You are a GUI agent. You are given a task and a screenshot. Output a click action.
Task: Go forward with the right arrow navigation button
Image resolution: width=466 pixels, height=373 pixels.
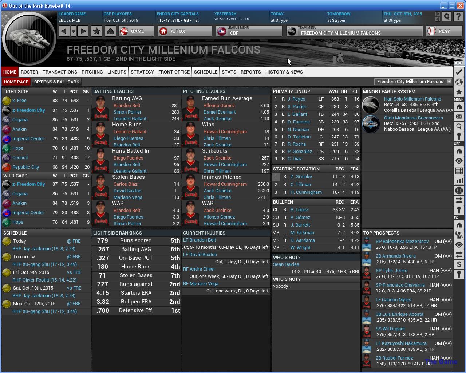coord(83,31)
